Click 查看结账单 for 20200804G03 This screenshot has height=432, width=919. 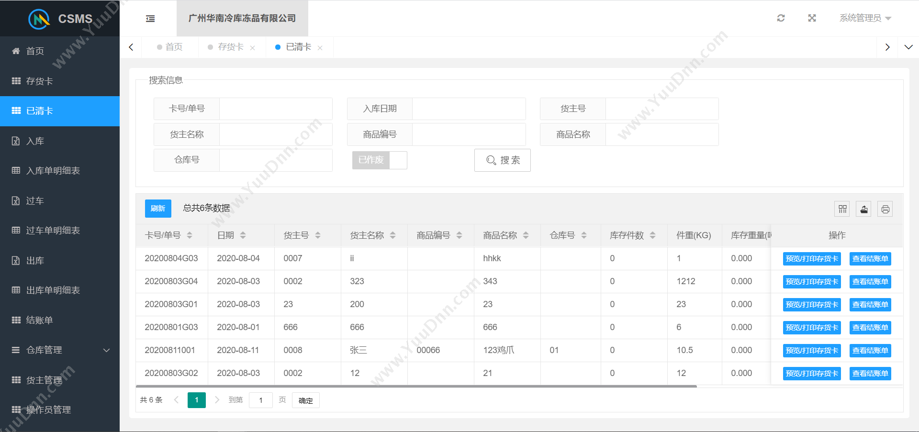870,259
